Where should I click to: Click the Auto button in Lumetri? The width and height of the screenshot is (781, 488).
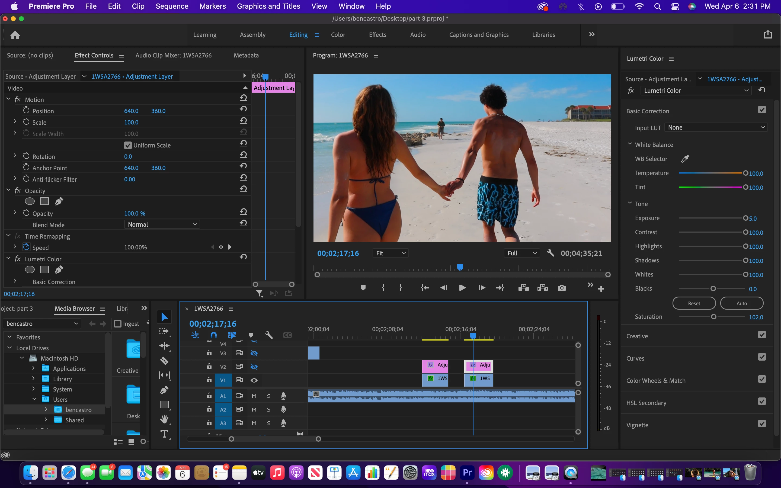tap(741, 303)
